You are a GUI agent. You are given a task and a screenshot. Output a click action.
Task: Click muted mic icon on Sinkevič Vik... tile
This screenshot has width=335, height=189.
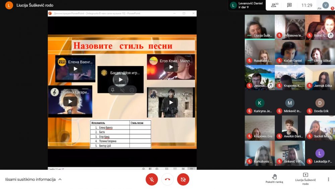pyautogui.click(x=279, y=161)
